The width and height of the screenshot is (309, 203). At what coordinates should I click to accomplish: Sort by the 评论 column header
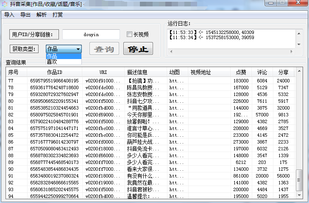[262, 72]
